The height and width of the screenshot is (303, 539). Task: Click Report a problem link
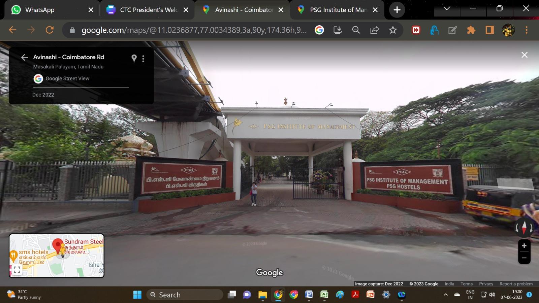tap(516, 284)
